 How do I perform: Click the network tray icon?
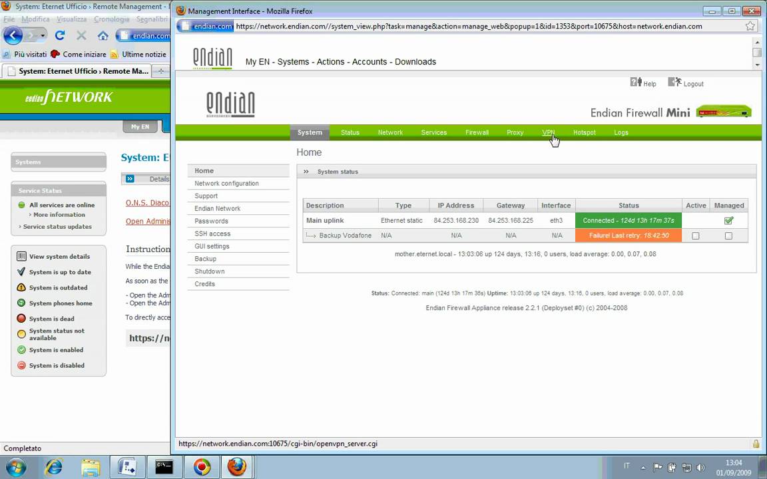[686, 467]
